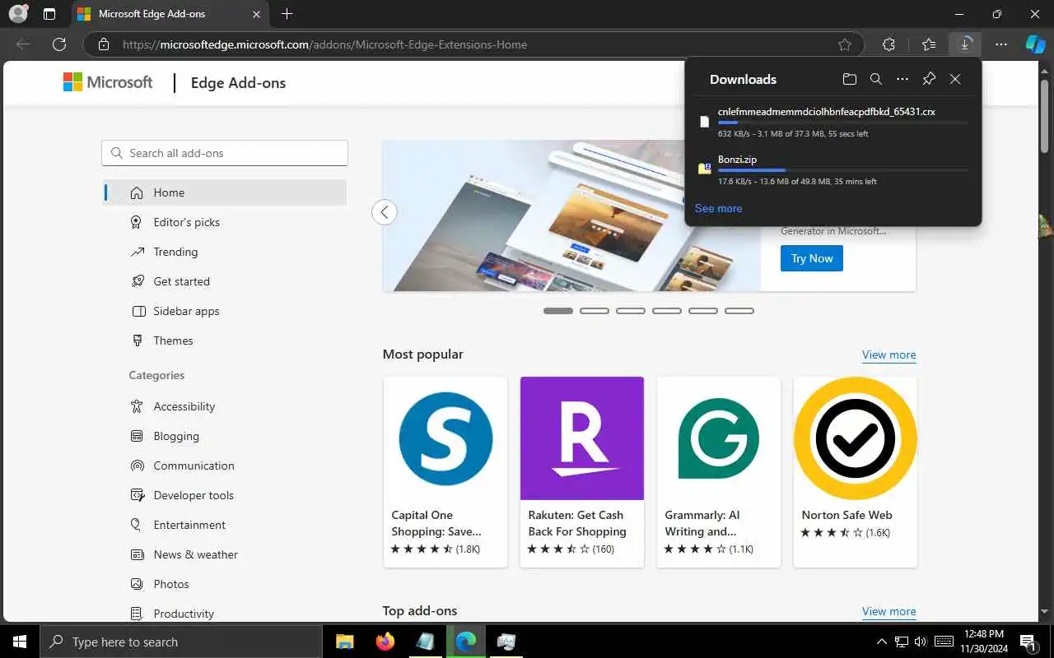Open more options in Downloads panel
This screenshot has width=1054, height=658.
pyautogui.click(x=902, y=79)
